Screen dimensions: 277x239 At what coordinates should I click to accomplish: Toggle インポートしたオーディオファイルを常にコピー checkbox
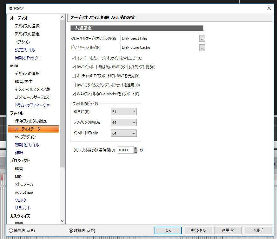(74, 58)
